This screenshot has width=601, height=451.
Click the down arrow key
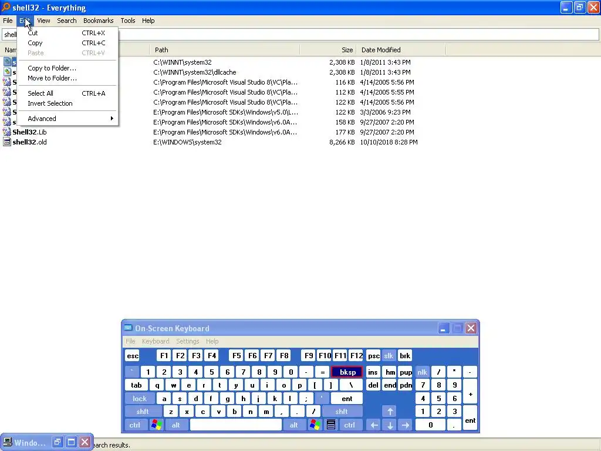coord(390,425)
